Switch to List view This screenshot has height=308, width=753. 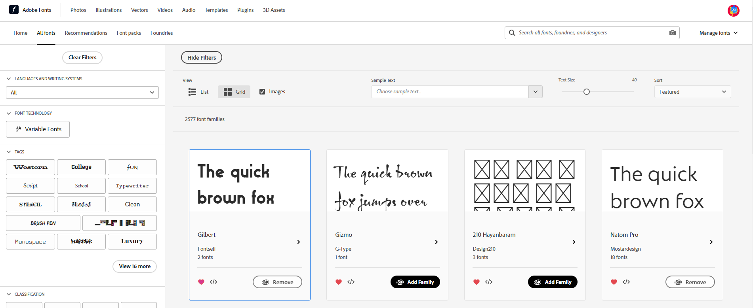tap(198, 92)
